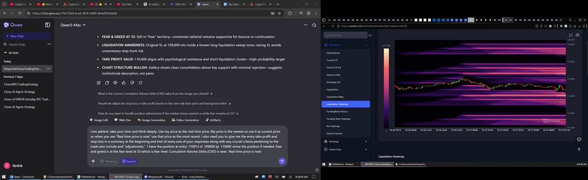The width and height of the screenshot is (588, 180).
Task: Select Funding Rate Heatmap in Coinank sidebar
Action: (x=345, y=119)
